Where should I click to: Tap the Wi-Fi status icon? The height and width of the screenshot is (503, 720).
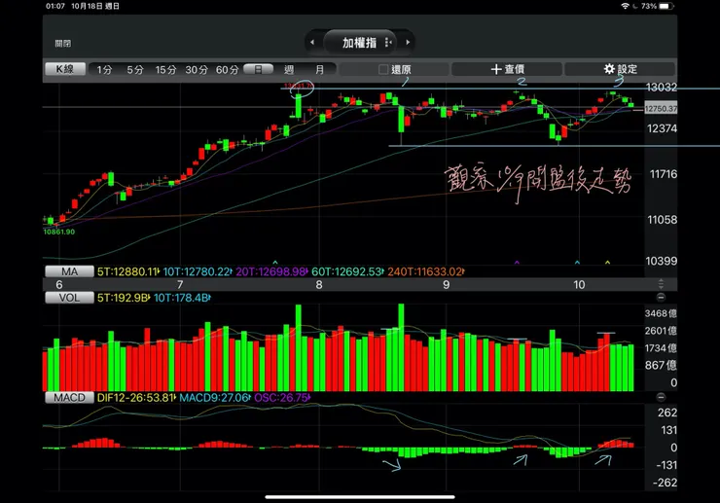click(625, 6)
